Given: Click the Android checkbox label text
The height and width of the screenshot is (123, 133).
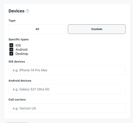Looking at the screenshot, I should pyautogui.click(x=22, y=50).
